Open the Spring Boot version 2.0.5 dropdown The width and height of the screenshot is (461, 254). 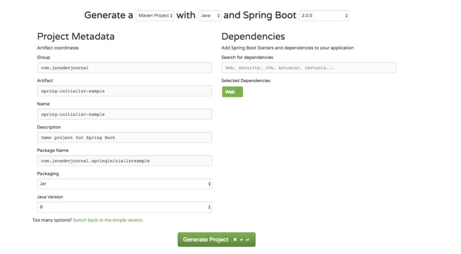click(x=324, y=16)
